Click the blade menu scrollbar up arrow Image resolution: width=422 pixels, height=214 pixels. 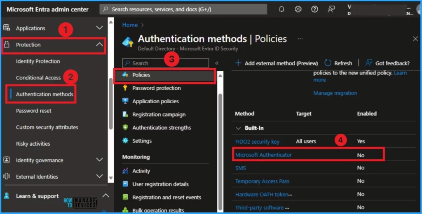pos(220,76)
